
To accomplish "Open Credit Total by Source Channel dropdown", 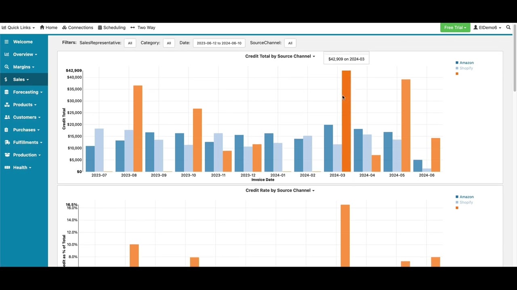I will coord(280,56).
